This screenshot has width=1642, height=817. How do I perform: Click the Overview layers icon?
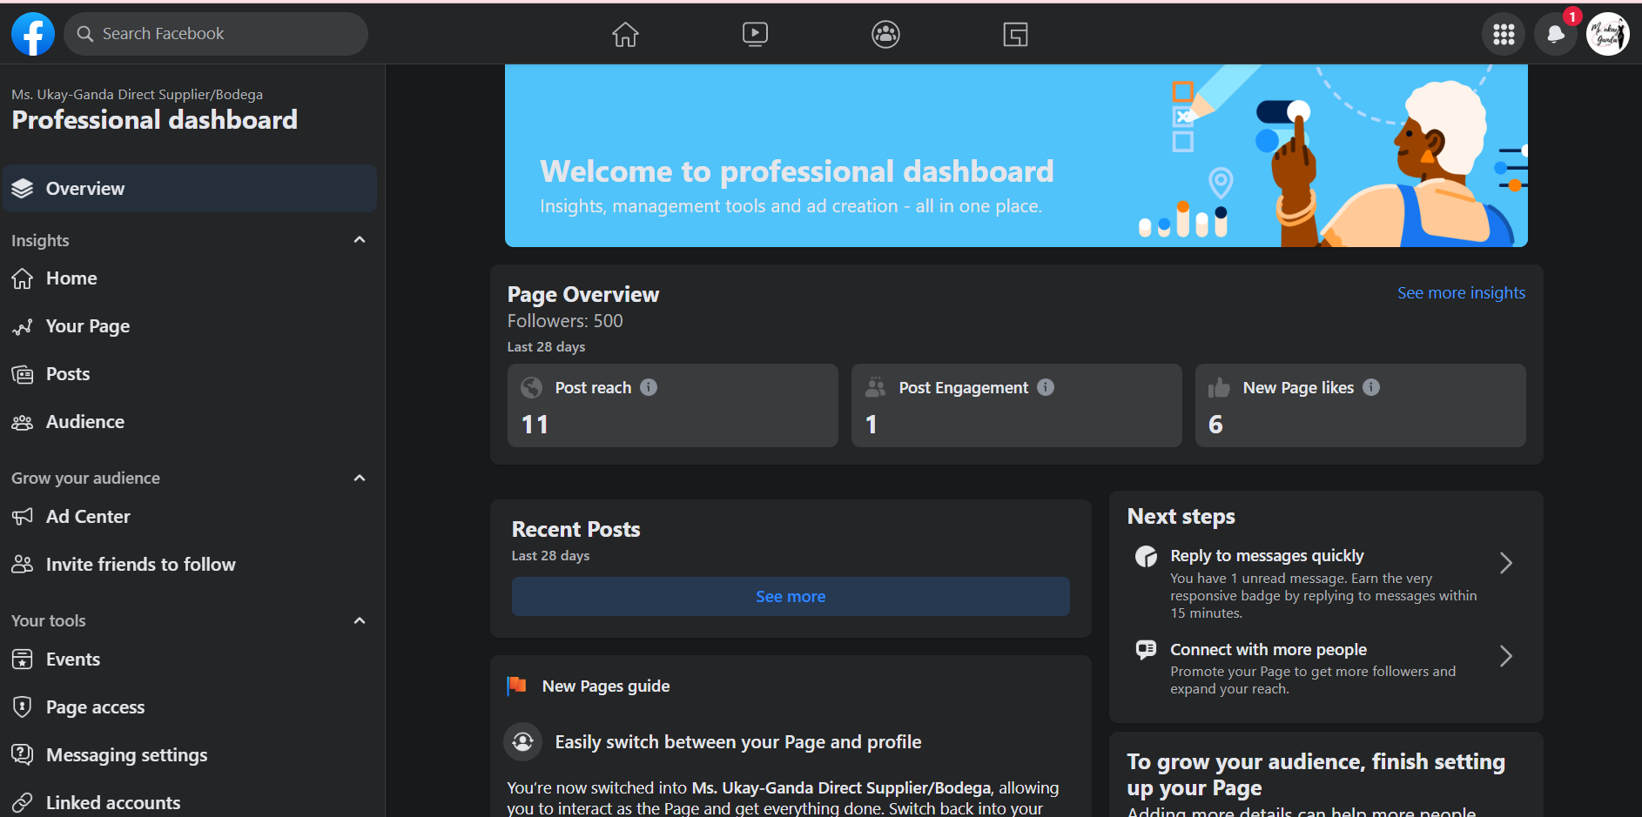pyautogui.click(x=23, y=189)
